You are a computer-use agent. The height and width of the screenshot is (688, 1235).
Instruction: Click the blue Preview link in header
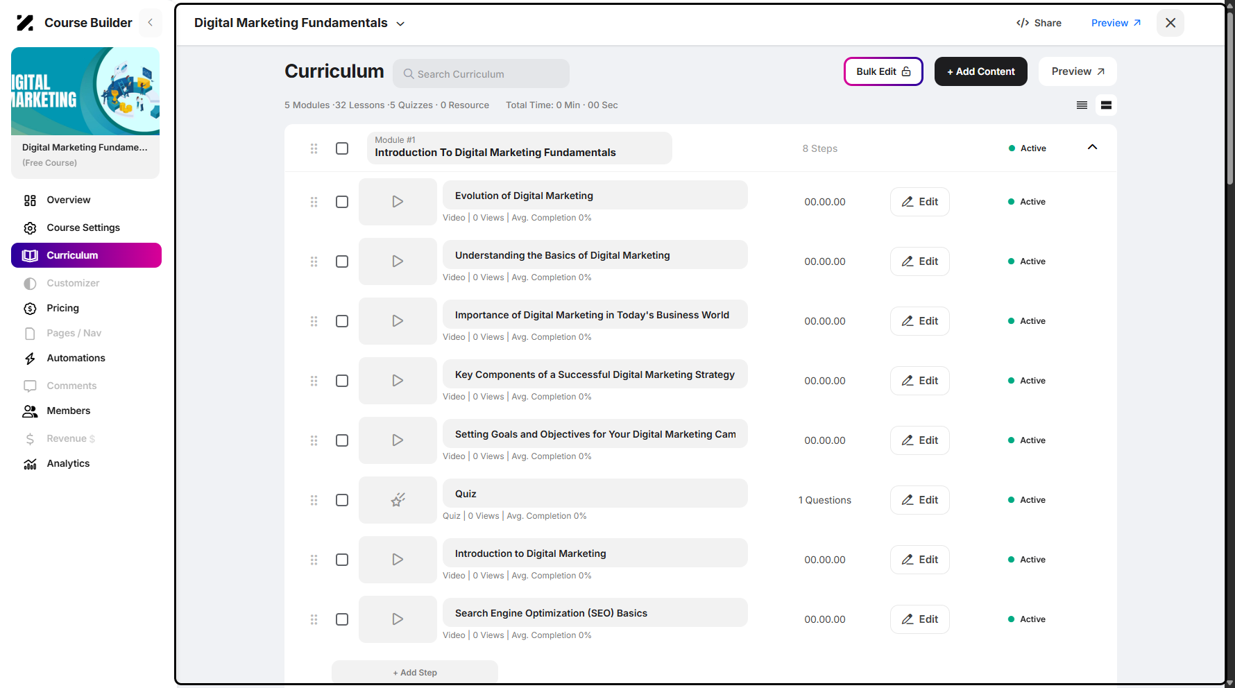point(1116,23)
